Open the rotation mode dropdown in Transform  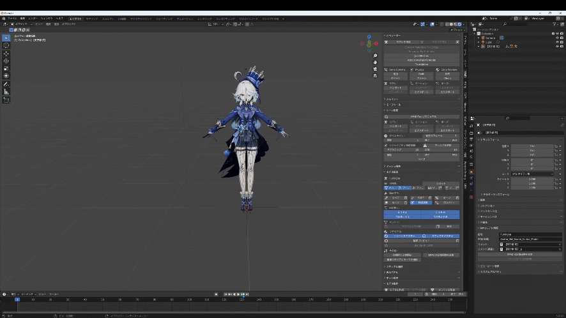(532, 174)
